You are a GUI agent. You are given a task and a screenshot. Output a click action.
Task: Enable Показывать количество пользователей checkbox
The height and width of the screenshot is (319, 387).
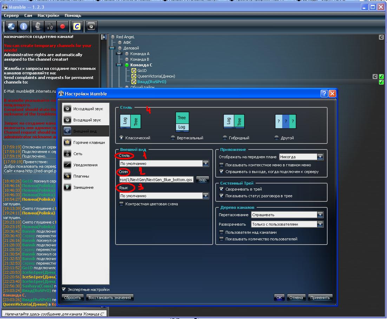(x=221, y=239)
